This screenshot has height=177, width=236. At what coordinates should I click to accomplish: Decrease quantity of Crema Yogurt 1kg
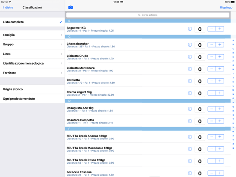tap(212, 93)
